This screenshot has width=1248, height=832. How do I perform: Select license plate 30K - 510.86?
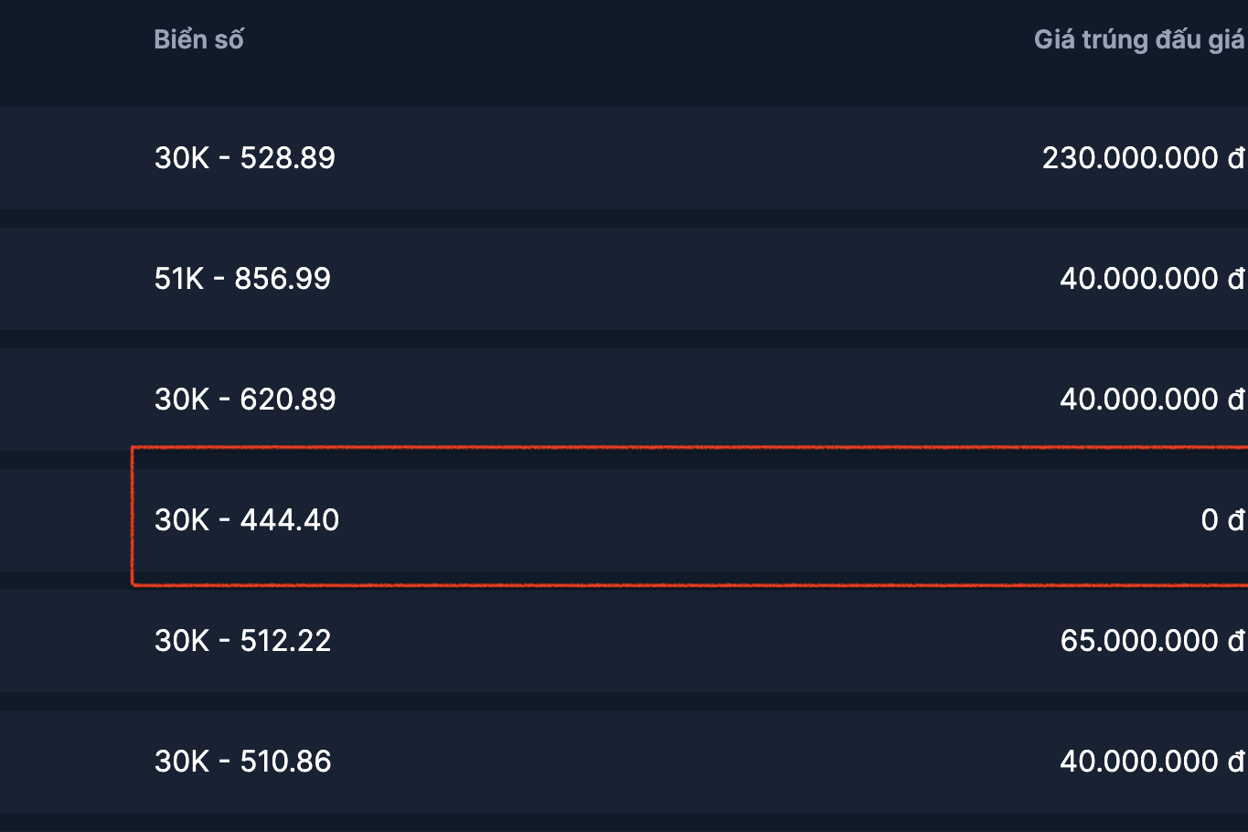242,762
